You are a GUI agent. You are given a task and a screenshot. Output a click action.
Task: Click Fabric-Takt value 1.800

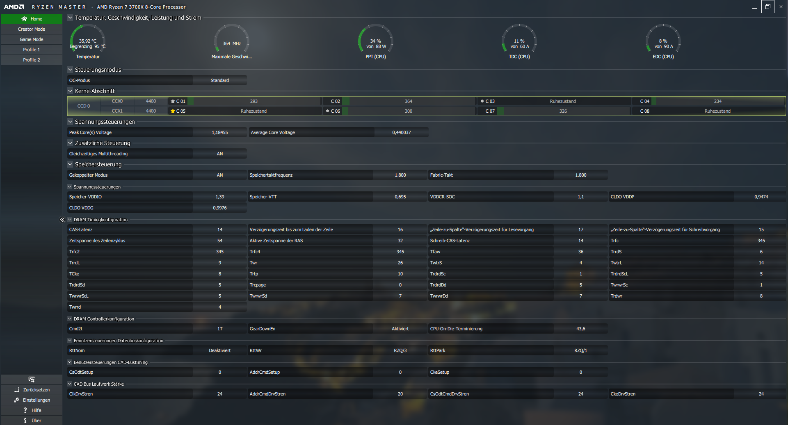(x=581, y=175)
